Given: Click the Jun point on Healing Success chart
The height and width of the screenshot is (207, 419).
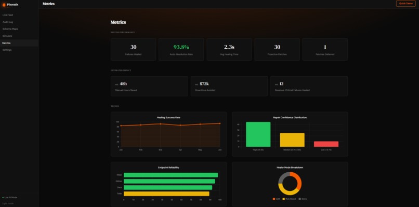Looking at the screenshot, I should [x=220, y=123].
